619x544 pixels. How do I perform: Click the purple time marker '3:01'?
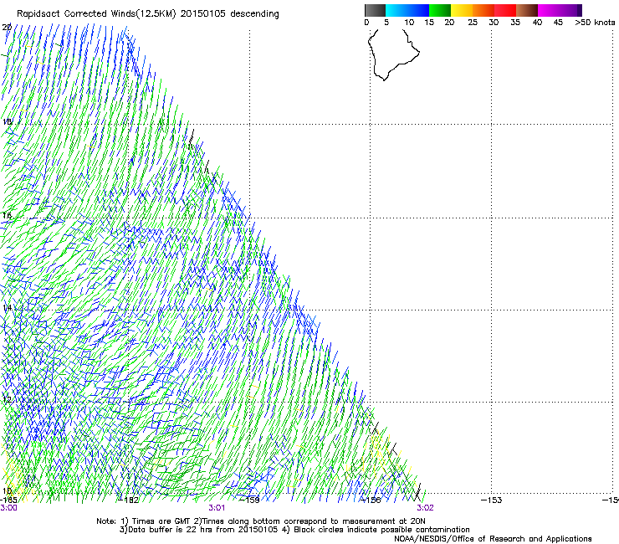point(217,508)
